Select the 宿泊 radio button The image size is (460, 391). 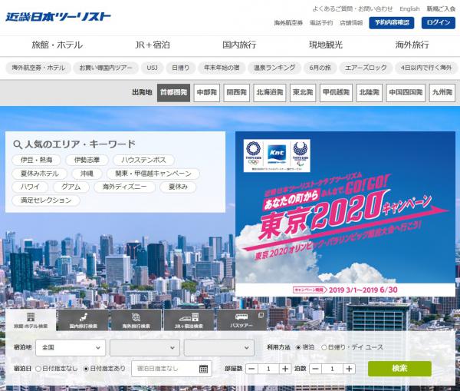pyautogui.click(x=298, y=347)
